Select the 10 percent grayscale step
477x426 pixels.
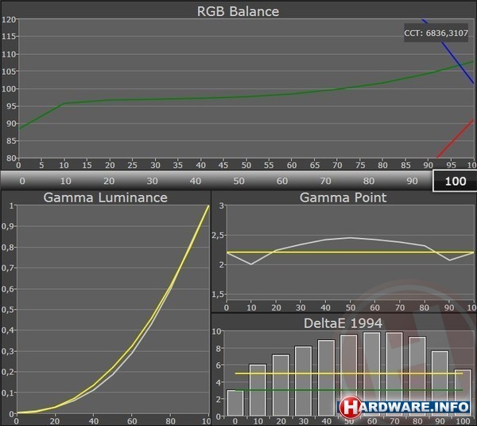[64, 181]
